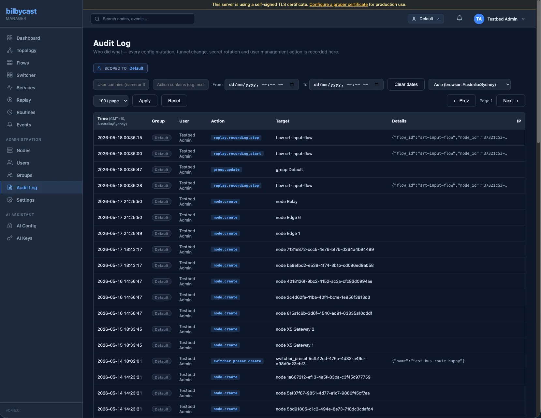This screenshot has height=418, width=541.
Task: Click the Scoped To Default badge
Action: 120,68
